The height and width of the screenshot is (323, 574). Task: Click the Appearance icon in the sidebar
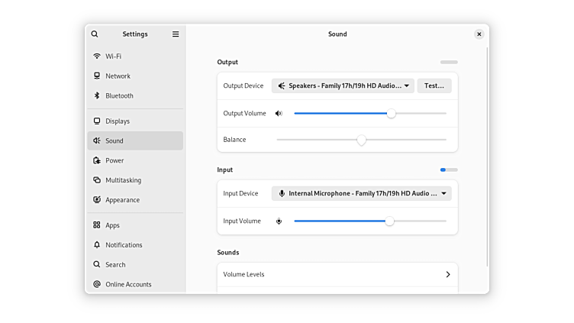pos(97,200)
